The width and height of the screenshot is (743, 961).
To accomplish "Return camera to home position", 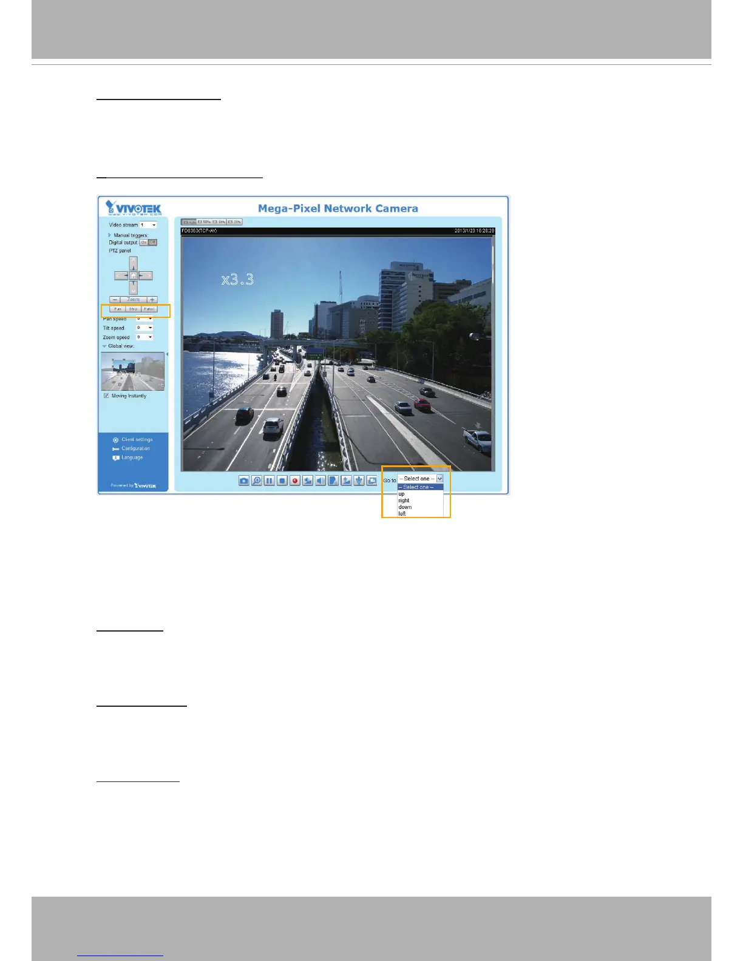I will point(133,275).
